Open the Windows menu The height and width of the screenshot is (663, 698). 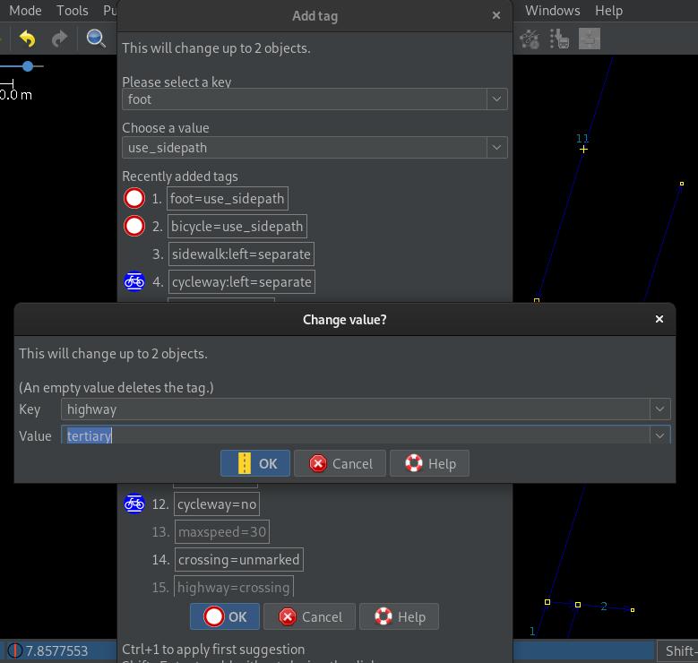pyautogui.click(x=553, y=10)
